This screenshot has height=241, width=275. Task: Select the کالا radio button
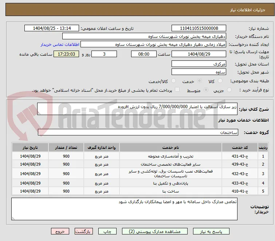coord(220,81)
